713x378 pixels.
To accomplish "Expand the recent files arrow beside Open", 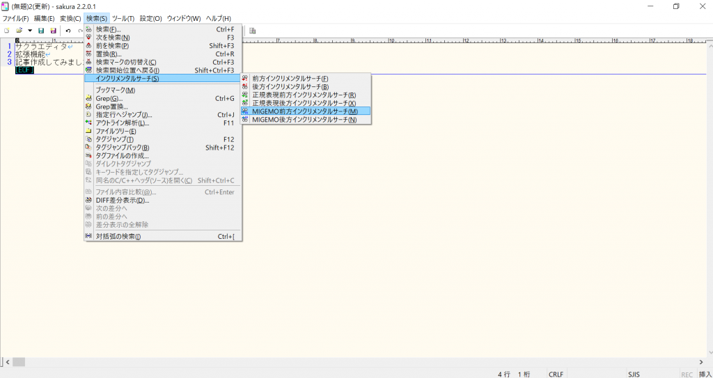I will coord(30,31).
